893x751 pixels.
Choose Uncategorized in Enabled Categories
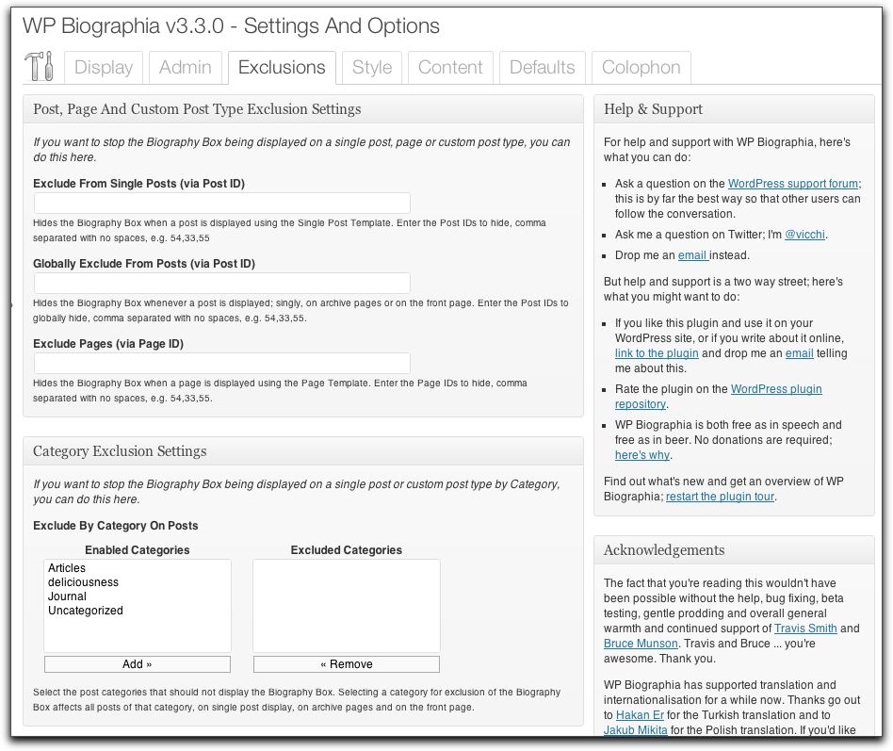[86, 611]
